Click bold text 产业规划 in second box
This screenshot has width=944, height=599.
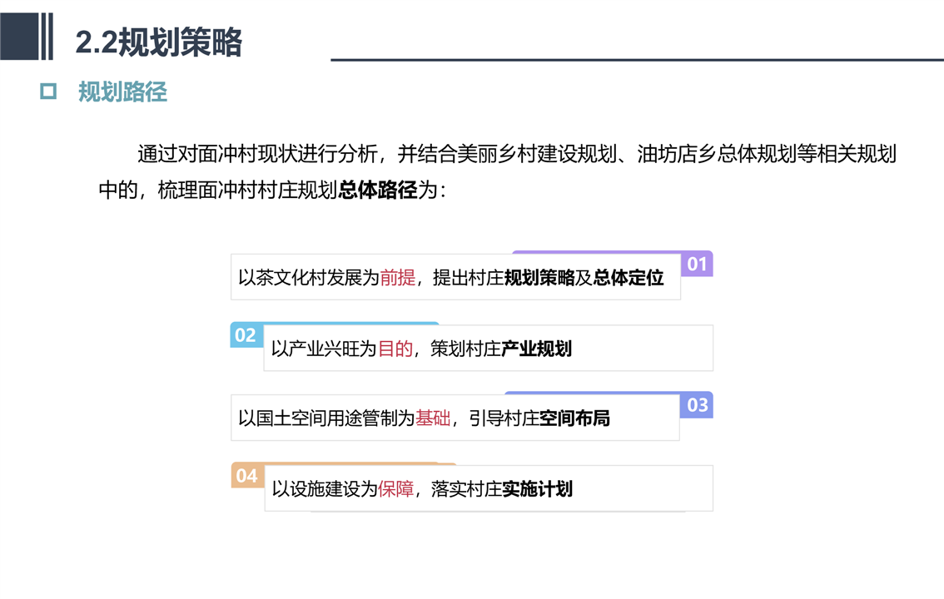point(536,349)
